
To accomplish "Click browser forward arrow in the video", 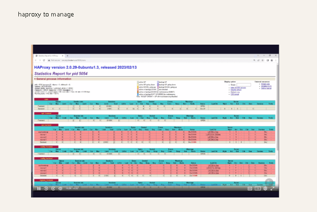I will (x=40, y=60).
